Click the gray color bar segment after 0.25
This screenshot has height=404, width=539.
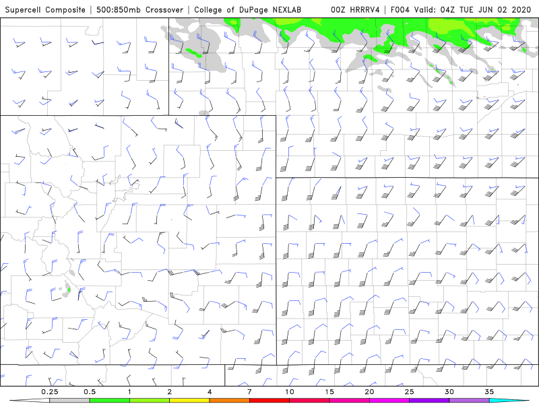coord(69,401)
